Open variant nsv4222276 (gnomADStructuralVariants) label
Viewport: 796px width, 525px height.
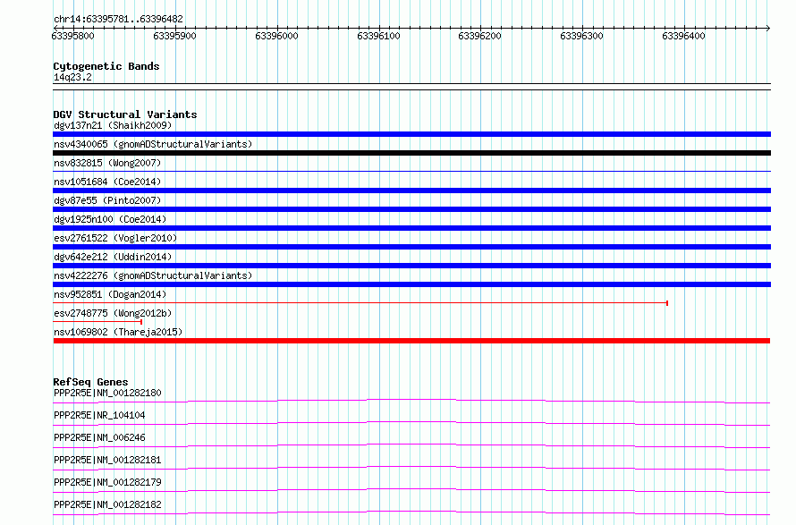[153, 275]
